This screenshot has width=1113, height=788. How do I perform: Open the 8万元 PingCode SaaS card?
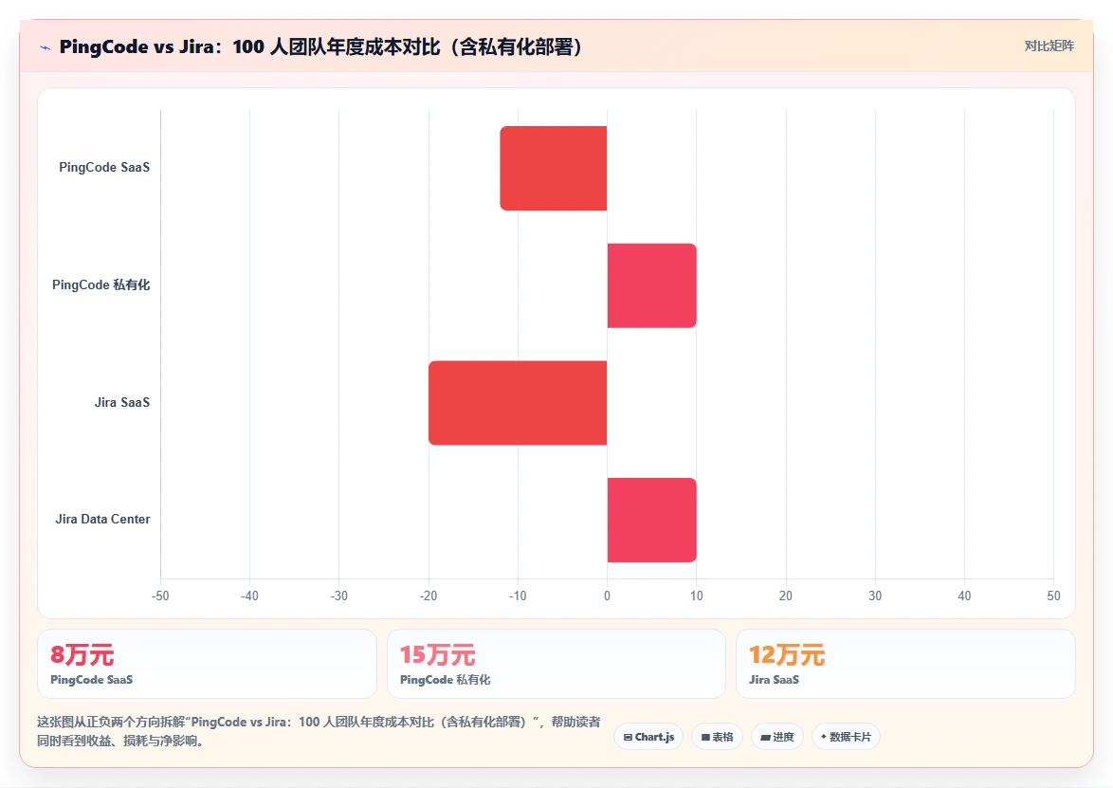click(x=207, y=664)
